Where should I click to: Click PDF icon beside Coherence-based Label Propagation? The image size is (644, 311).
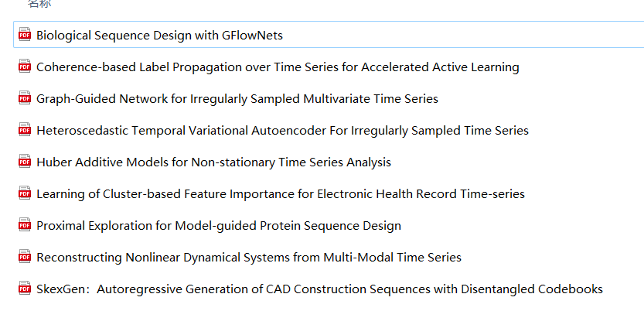(x=25, y=67)
